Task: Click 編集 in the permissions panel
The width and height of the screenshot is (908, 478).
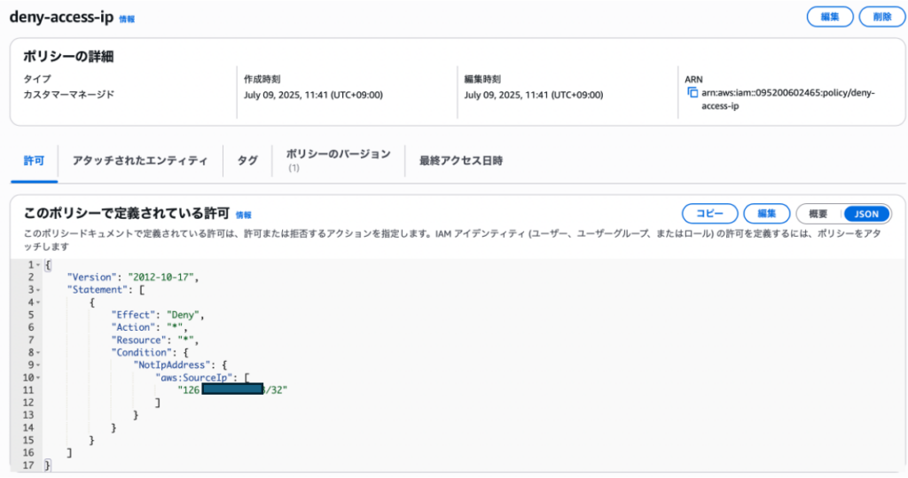Action: coord(766,214)
